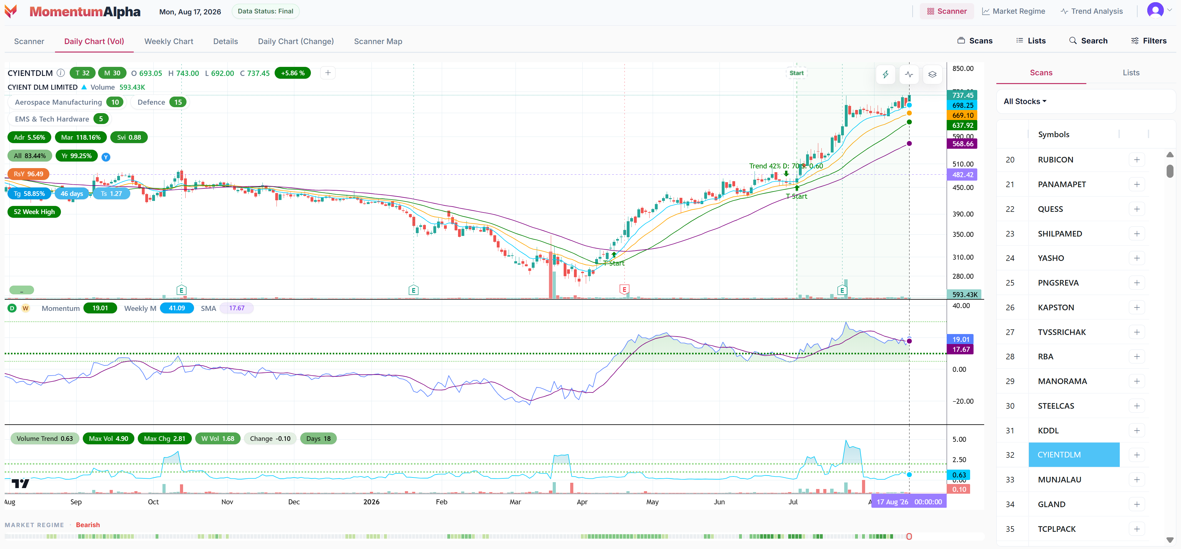Click the EMS & Tech Hardware tag
The image size is (1181, 549).
(60, 119)
